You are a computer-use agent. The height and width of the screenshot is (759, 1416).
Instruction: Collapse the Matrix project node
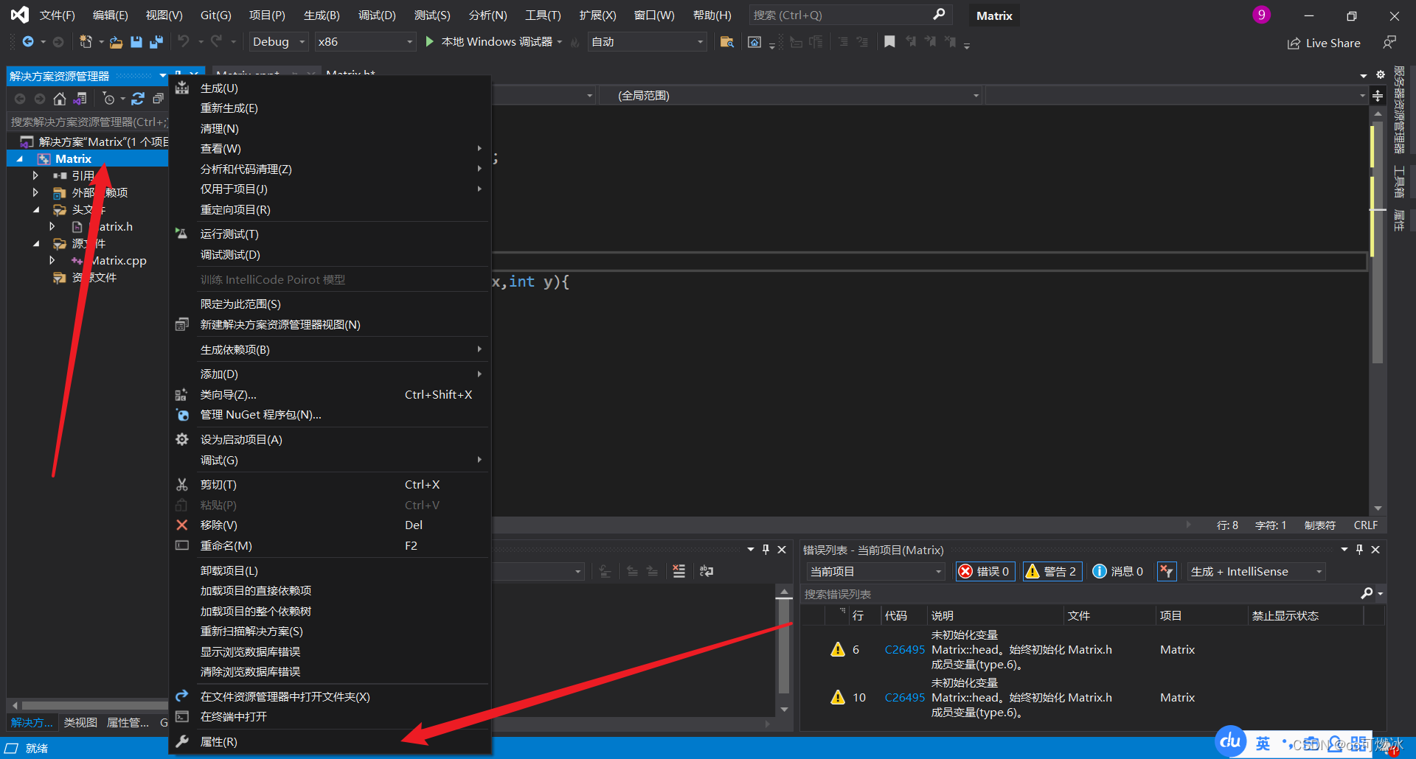[x=20, y=159]
